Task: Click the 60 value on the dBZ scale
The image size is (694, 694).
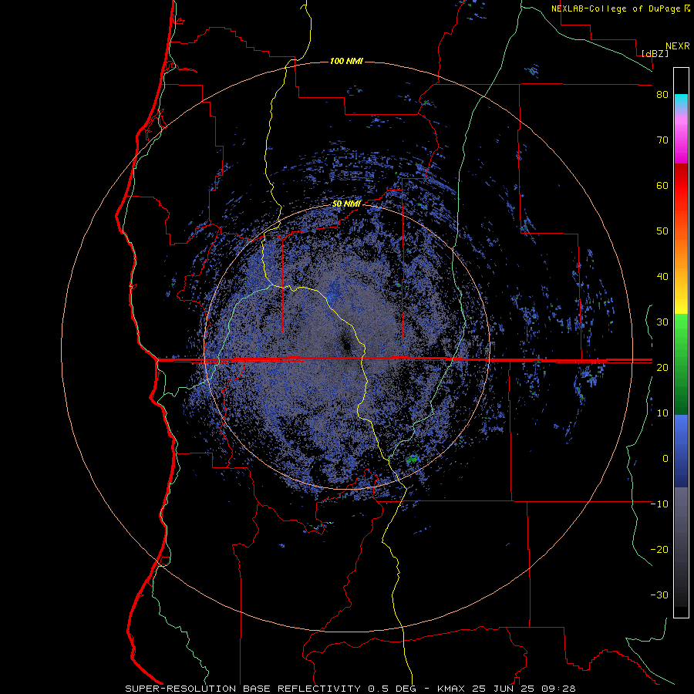Action: 662,185
